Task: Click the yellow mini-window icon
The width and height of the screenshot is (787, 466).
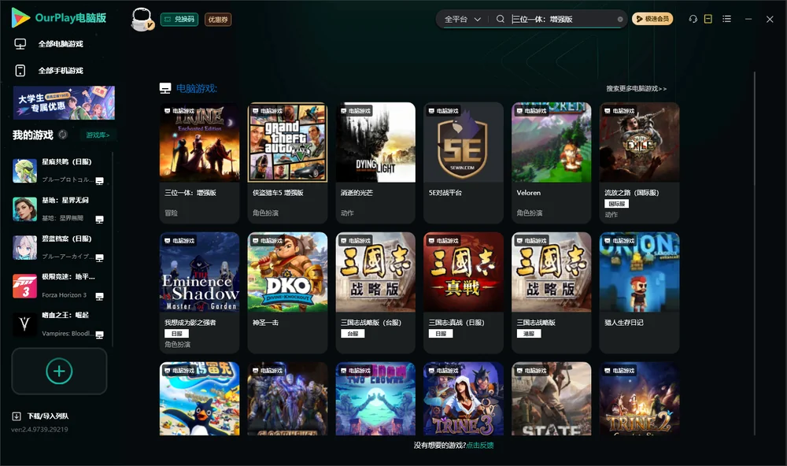Action: (x=708, y=19)
